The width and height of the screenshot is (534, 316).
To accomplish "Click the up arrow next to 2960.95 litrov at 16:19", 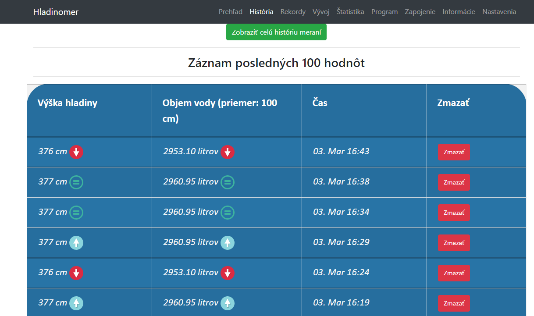I will click(228, 303).
